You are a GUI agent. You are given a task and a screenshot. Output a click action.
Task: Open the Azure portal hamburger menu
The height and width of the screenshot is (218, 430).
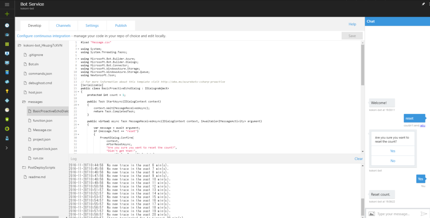point(7,5)
